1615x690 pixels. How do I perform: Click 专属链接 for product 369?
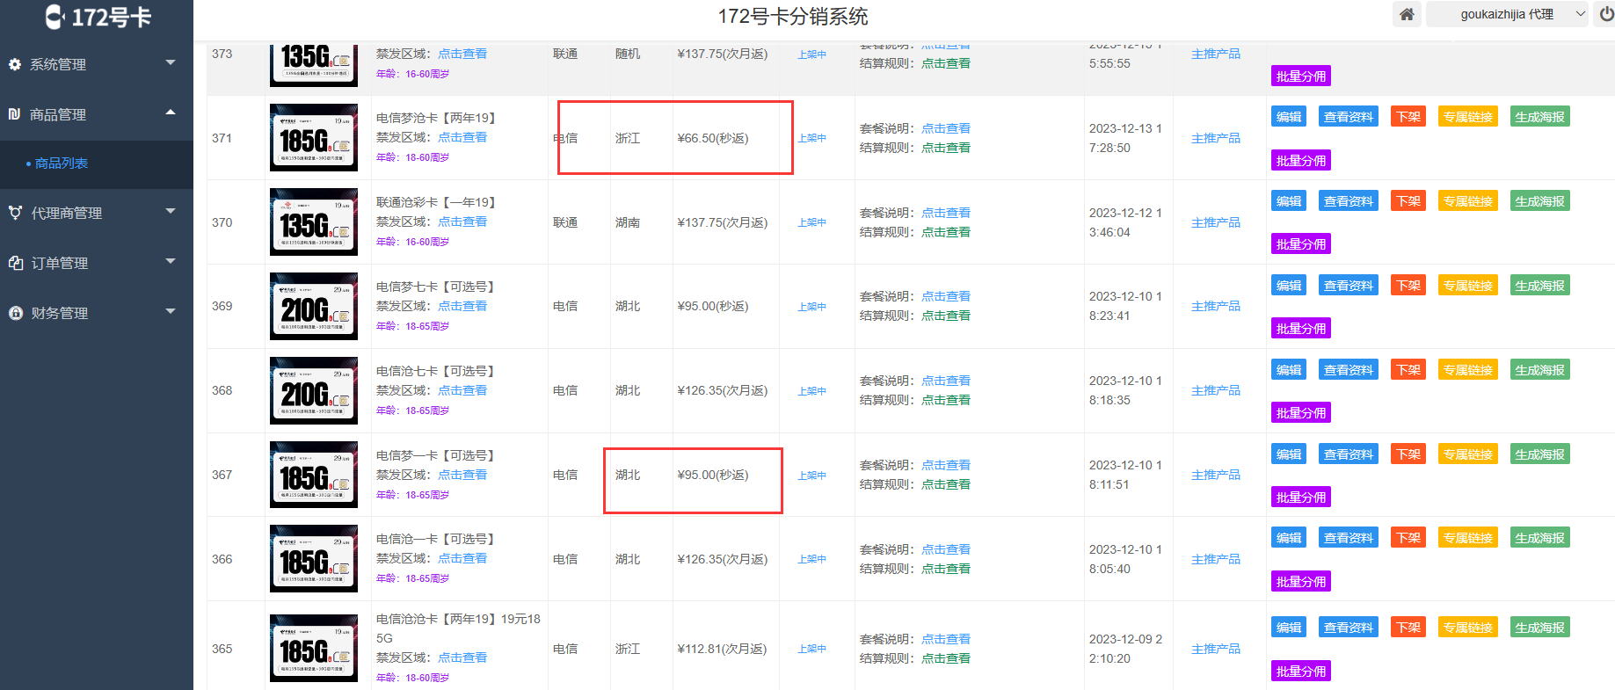coord(1468,286)
